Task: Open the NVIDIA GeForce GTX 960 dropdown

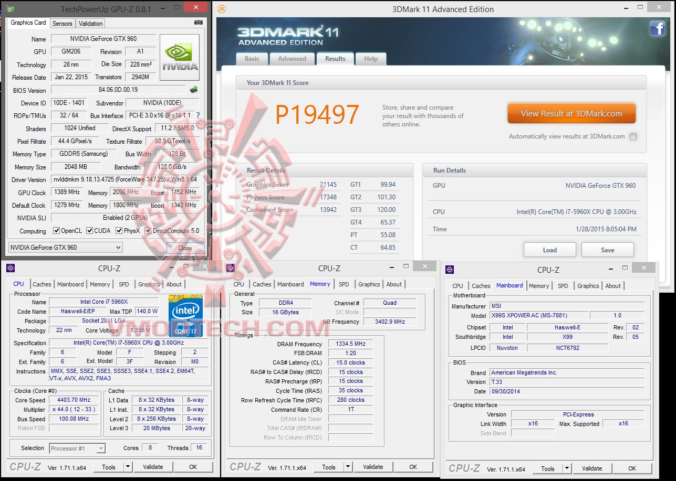Action: pyautogui.click(x=66, y=248)
